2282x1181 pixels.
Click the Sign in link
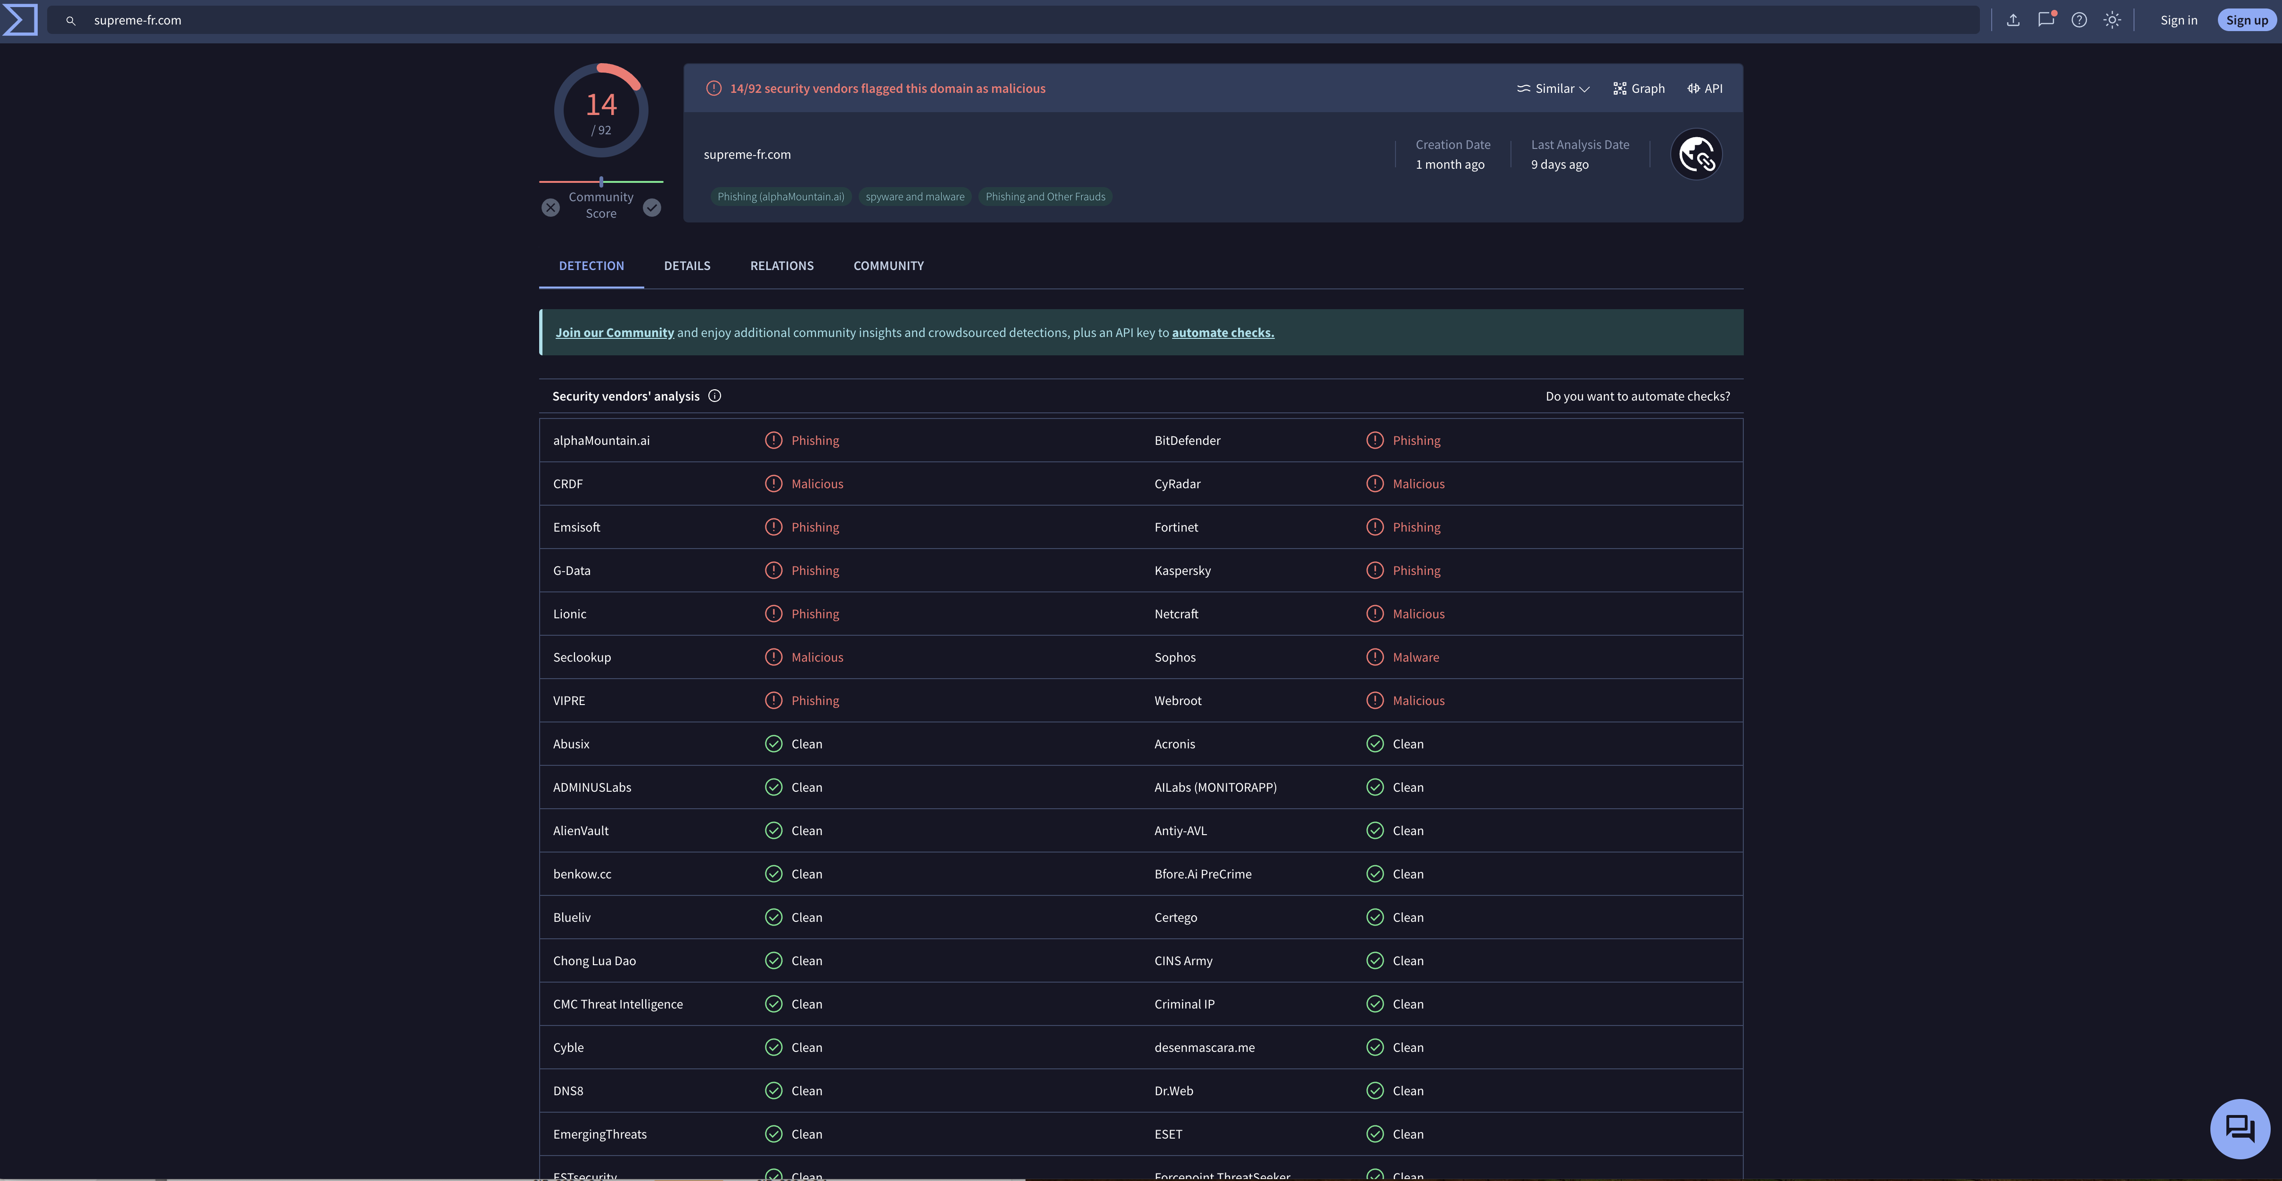click(2178, 20)
